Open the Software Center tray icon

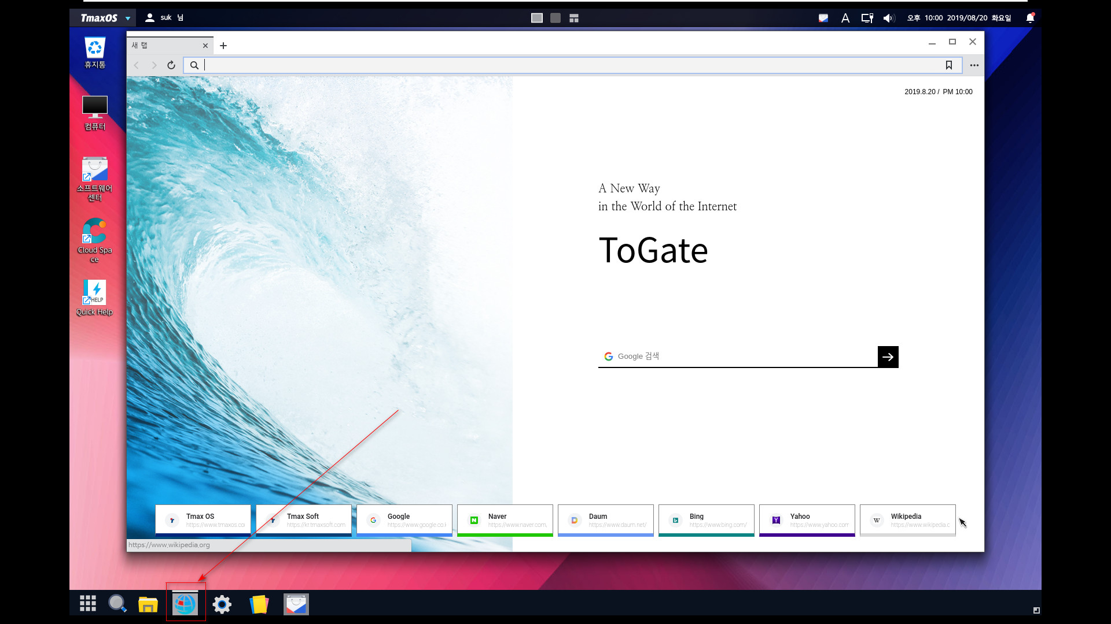point(823,18)
